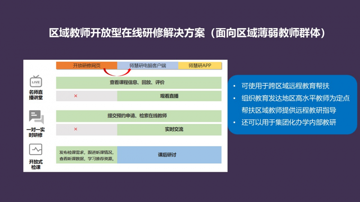Image resolution: width=360 pixels, height=202 pixels.
Task: Click the 名师直播讲堂 label
Action: [x=36, y=95]
